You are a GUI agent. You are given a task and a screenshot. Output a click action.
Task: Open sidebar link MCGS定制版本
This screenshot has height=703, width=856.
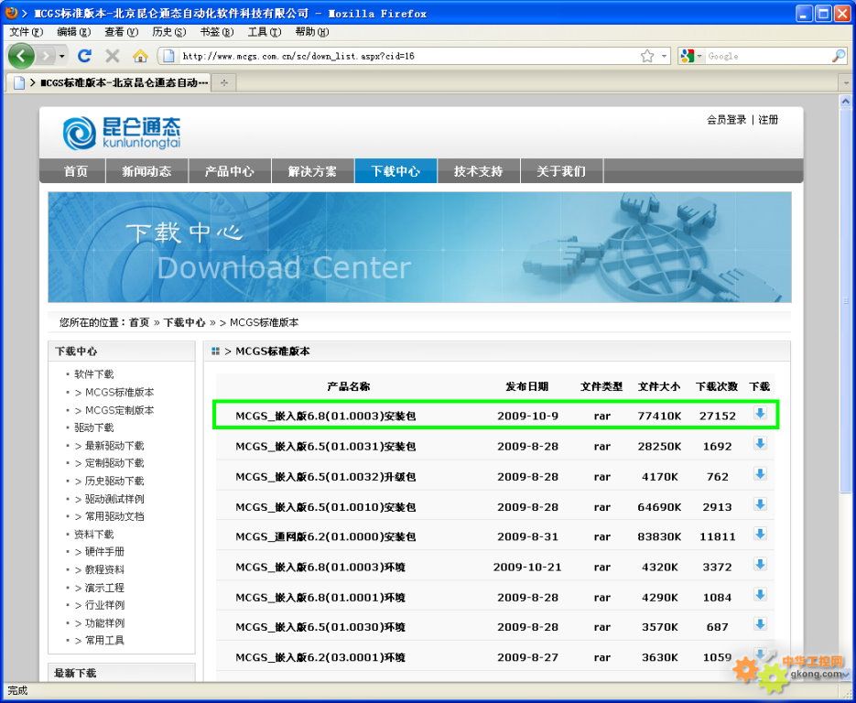pyautogui.click(x=120, y=410)
